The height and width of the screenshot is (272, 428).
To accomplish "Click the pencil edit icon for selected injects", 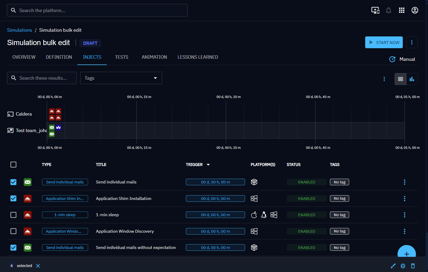I will pyautogui.click(x=393, y=266).
